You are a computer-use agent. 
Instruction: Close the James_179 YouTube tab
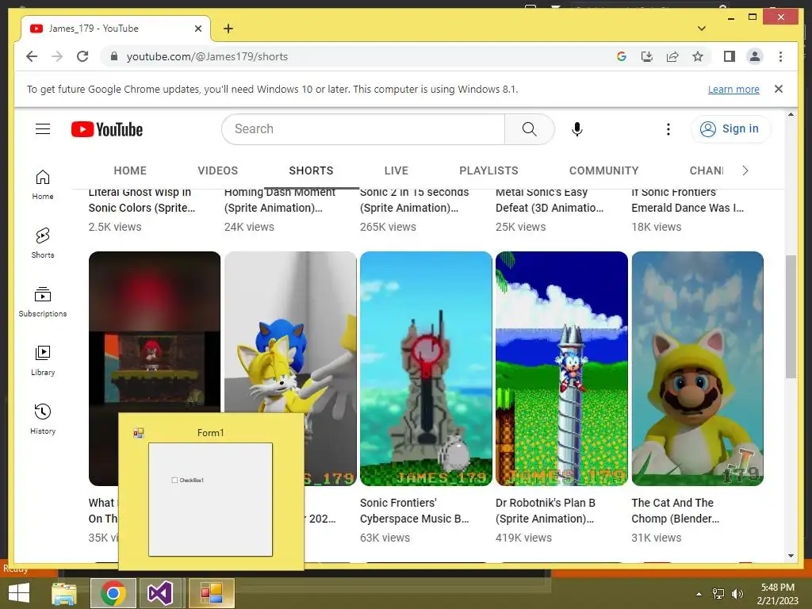tap(197, 29)
